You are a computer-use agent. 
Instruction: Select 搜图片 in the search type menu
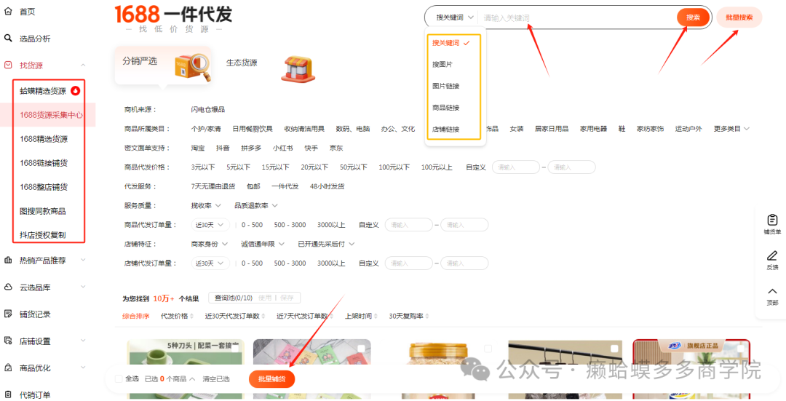(442, 65)
